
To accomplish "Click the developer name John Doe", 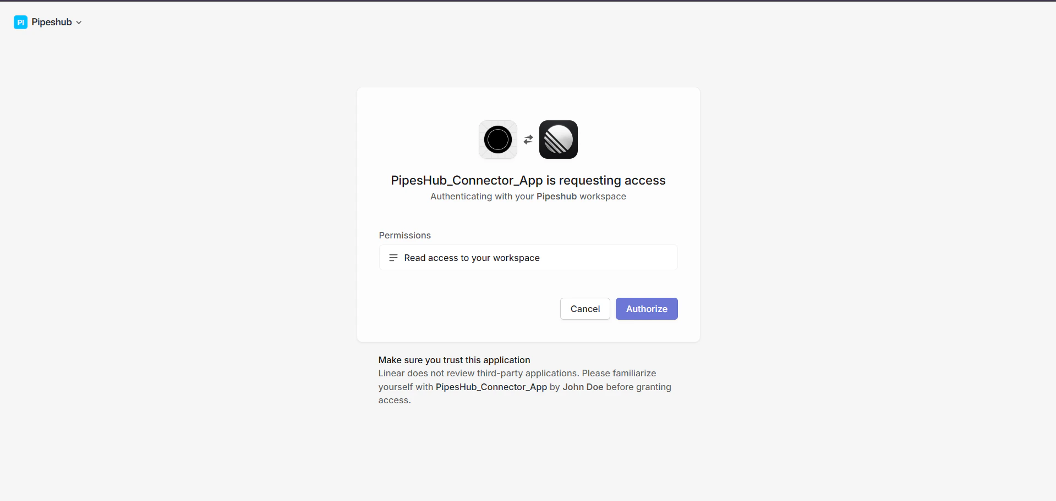I will pyautogui.click(x=583, y=387).
